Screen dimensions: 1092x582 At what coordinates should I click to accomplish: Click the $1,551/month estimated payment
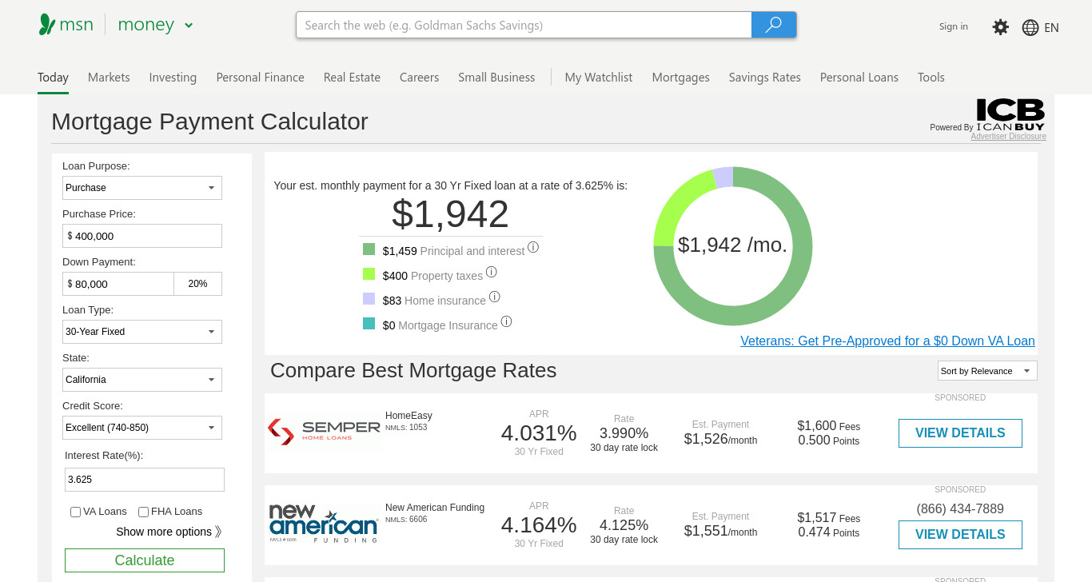pos(721,531)
